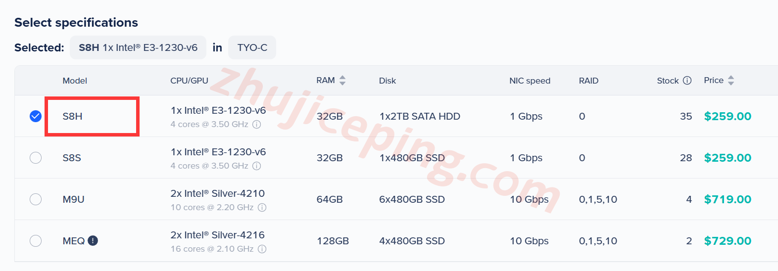Select the S8H radio button
Image resolution: width=778 pixels, height=271 pixels.
(x=36, y=116)
